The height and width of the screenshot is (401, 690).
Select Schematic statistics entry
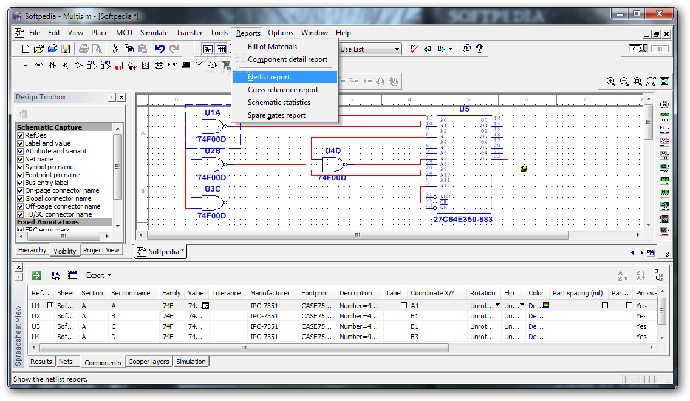[x=279, y=103]
